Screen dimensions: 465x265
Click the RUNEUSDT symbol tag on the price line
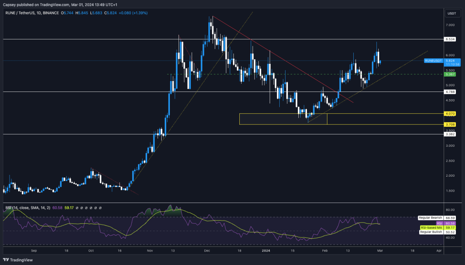[433, 61]
